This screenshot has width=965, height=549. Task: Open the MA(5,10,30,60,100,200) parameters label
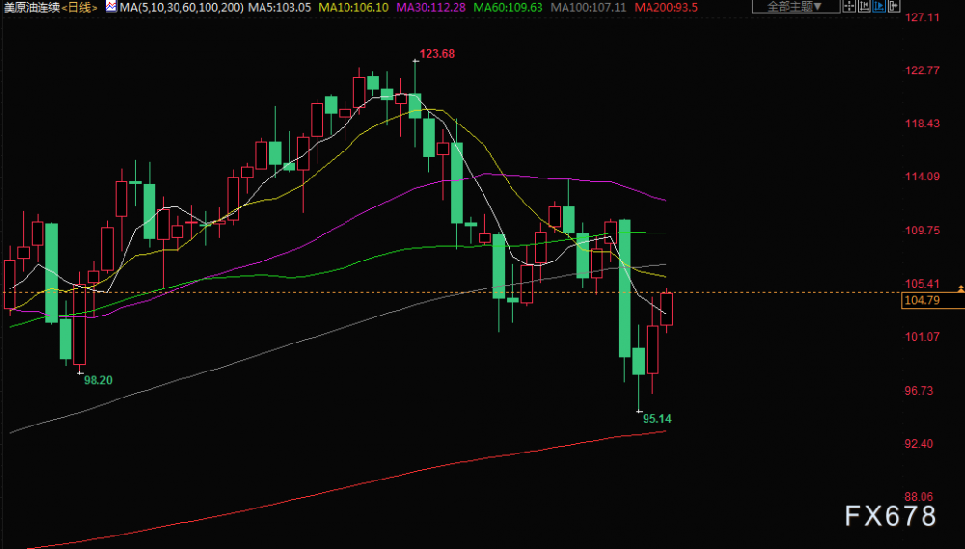pos(181,7)
